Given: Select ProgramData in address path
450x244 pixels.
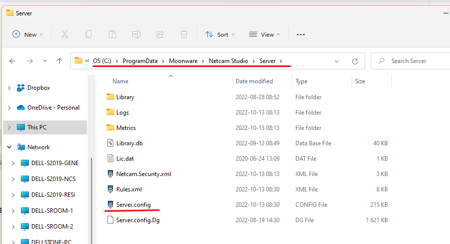Looking at the screenshot, I should (x=140, y=61).
